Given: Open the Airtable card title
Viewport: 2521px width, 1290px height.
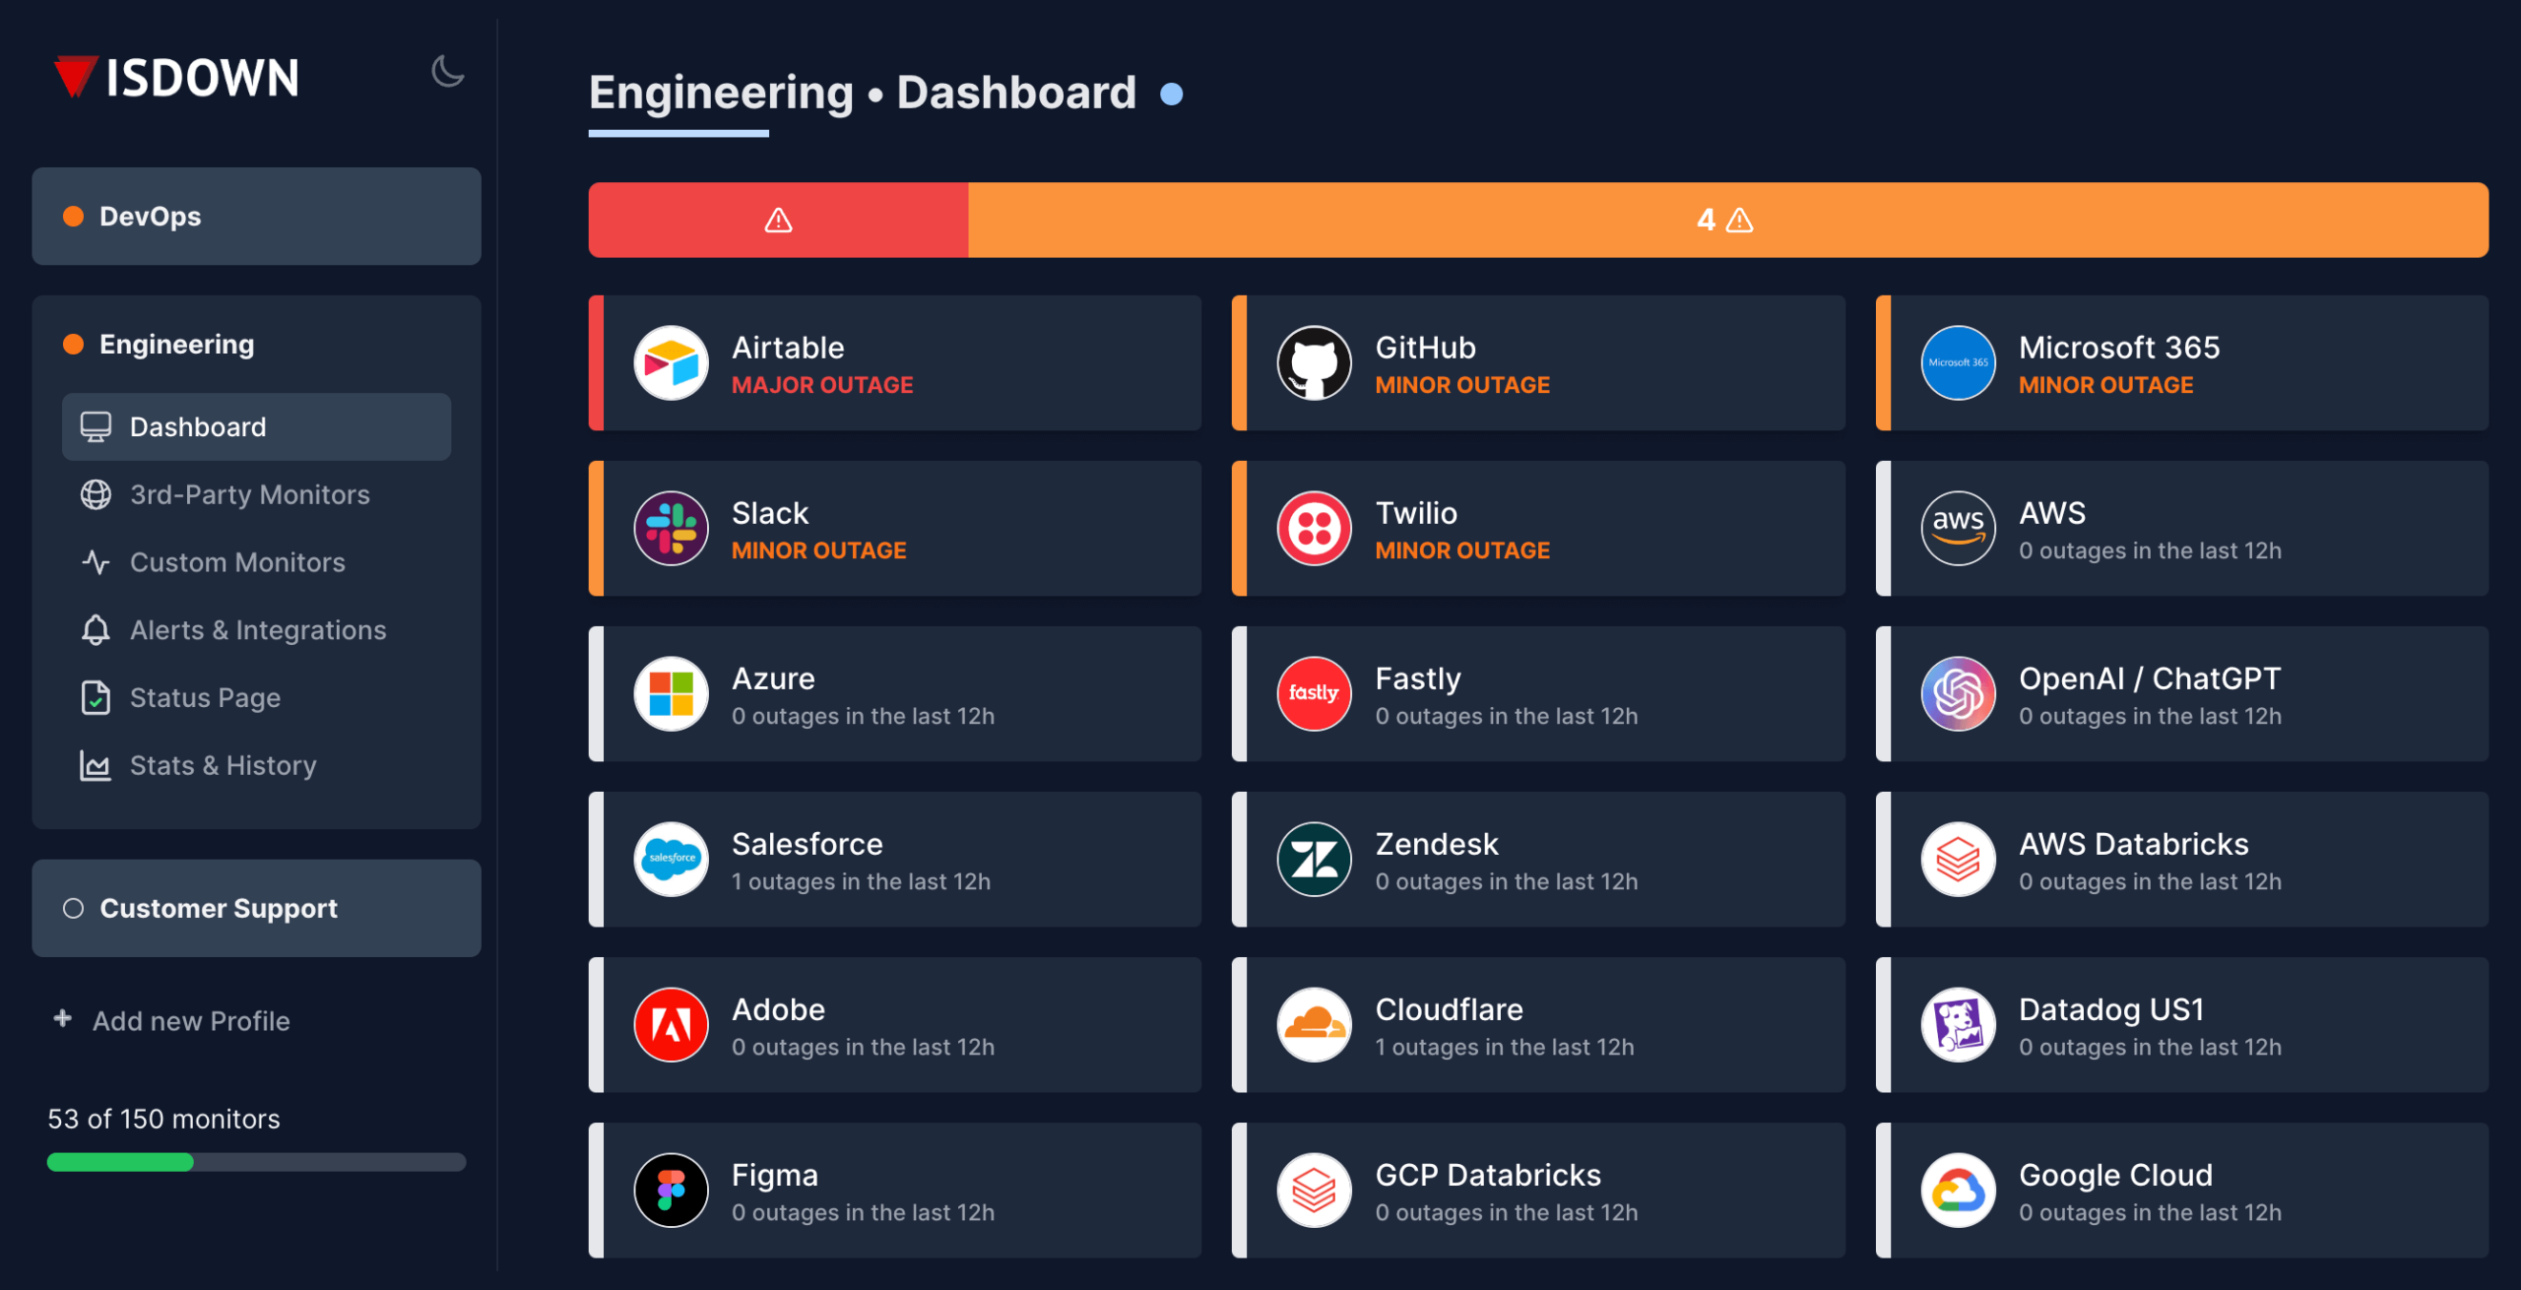Looking at the screenshot, I should click(788, 348).
